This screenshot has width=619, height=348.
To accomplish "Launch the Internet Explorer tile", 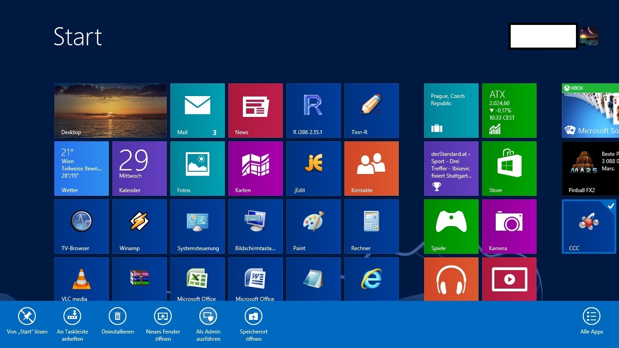I will pyautogui.click(x=372, y=279).
